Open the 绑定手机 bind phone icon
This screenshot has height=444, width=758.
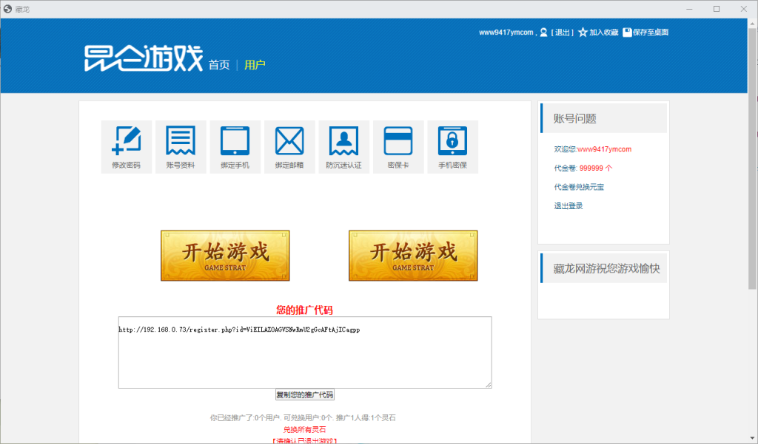235,147
